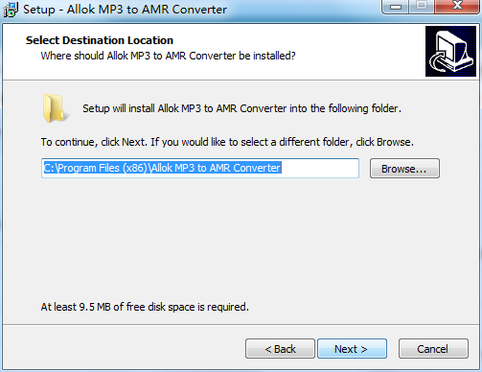Click the setup installer icon in title bar
482x372 pixels.
pos(11,10)
